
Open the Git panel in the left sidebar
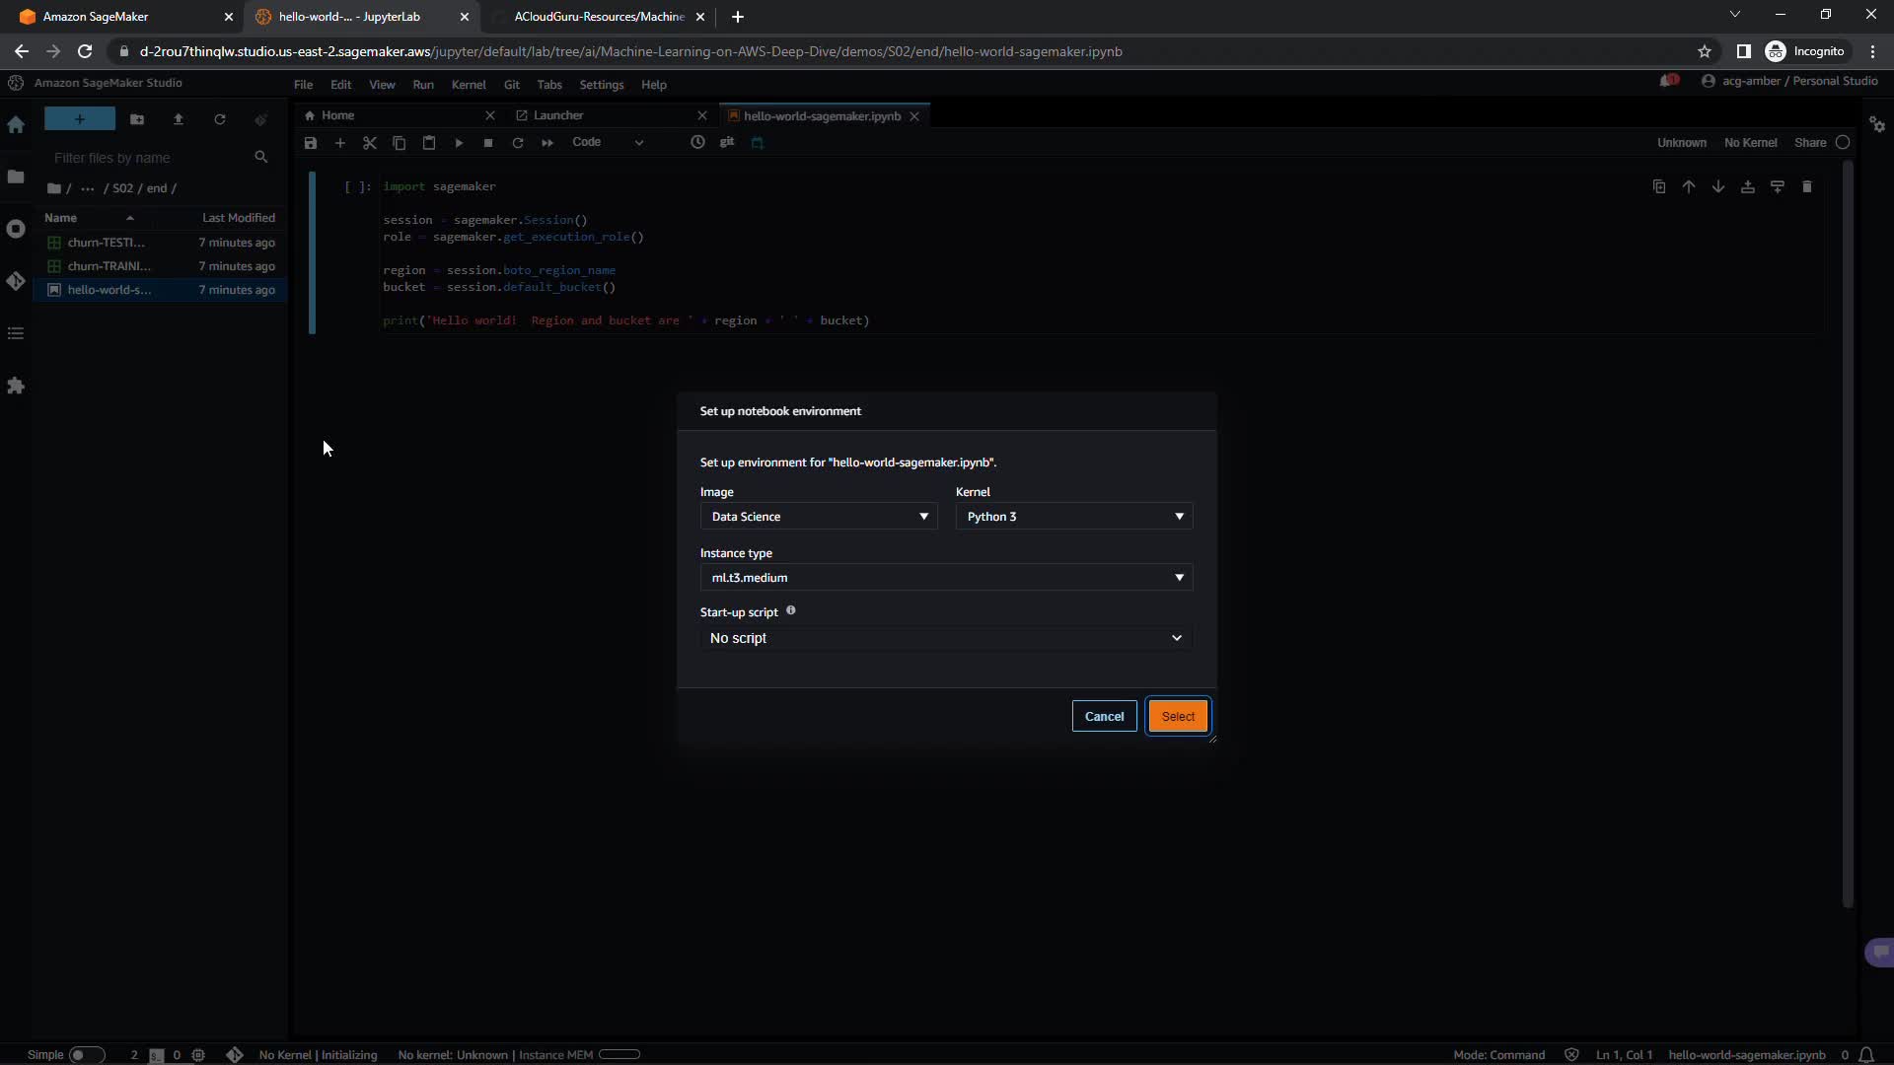[16, 282]
